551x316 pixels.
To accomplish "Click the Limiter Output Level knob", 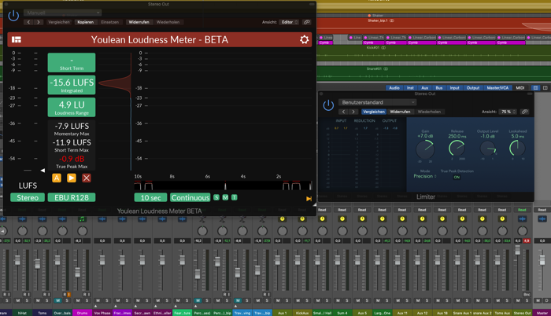I will tap(488, 149).
